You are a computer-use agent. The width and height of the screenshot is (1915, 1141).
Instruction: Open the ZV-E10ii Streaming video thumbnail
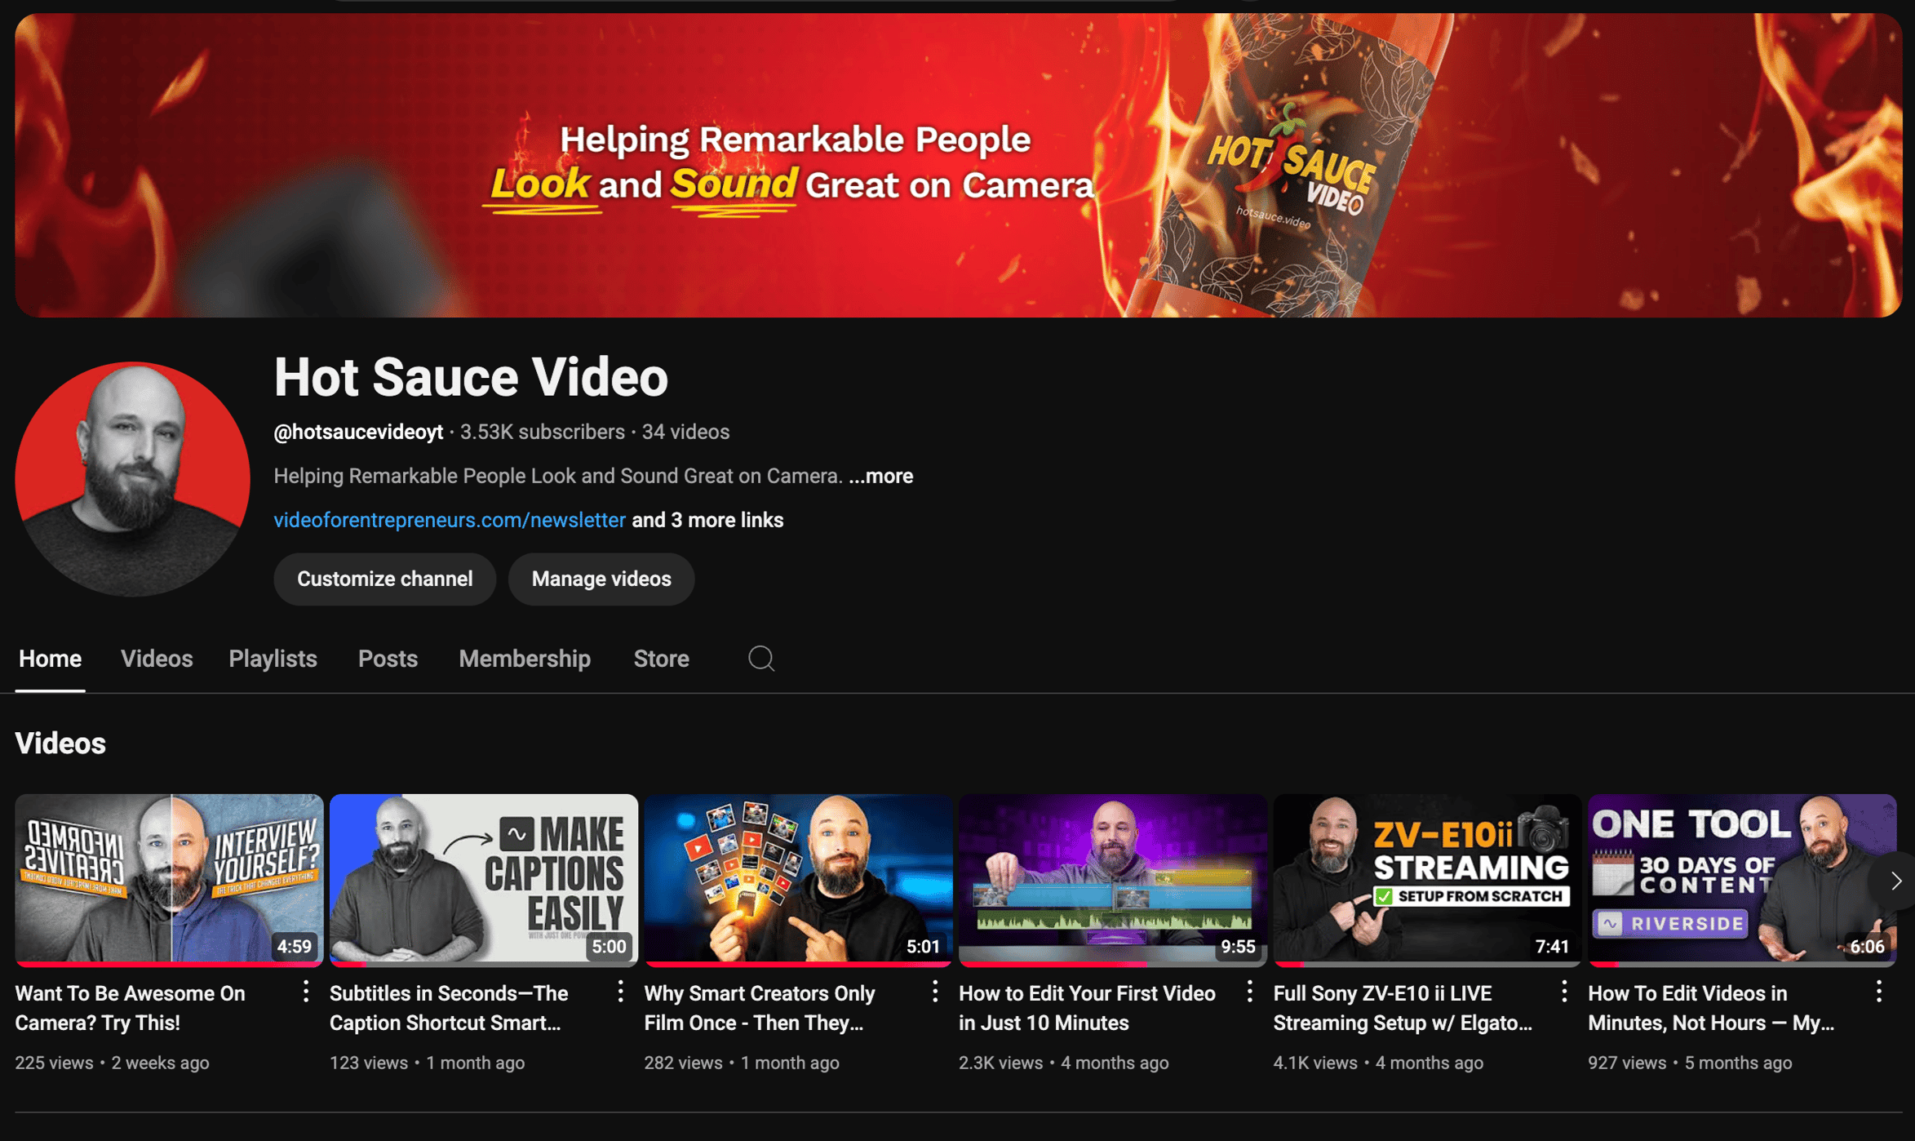click(x=1427, y=881)
